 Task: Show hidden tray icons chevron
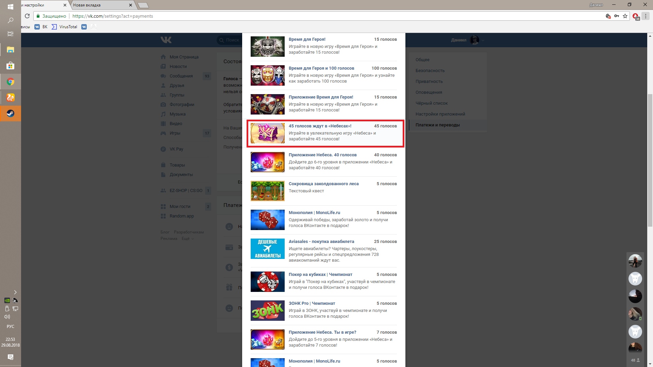[x=15, y=292]
